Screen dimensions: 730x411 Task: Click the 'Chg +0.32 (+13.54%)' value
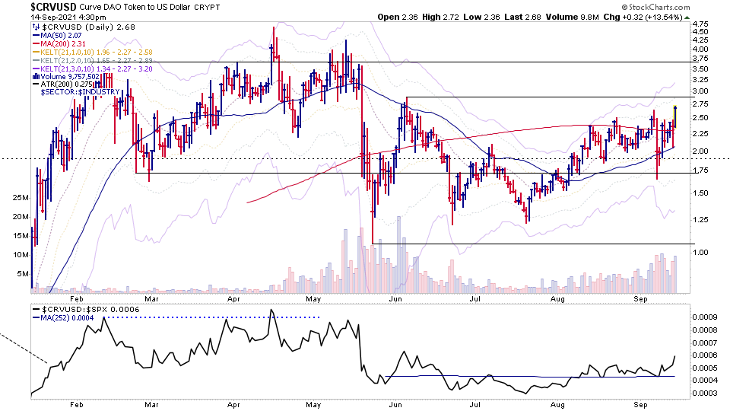click(x=643, y=18)
